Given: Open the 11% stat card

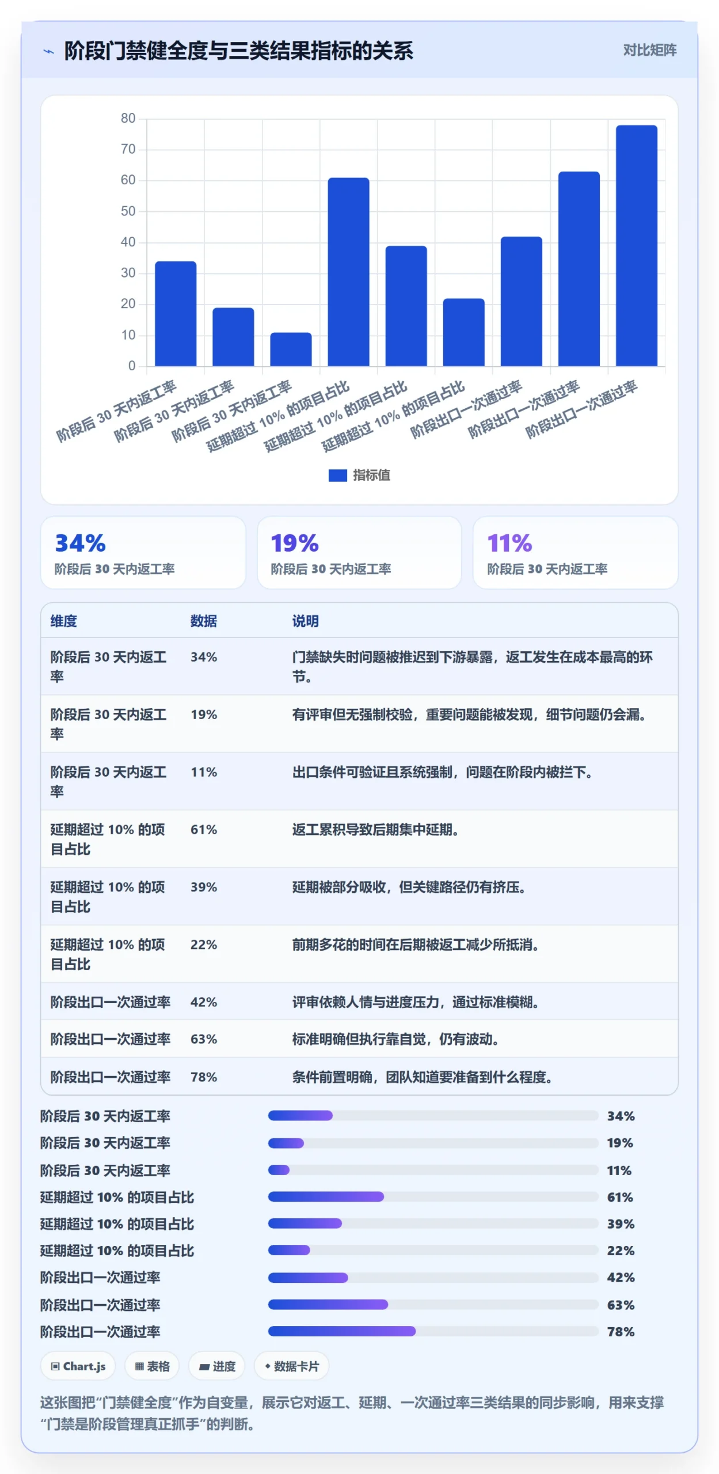Looking at the screenshot, I should pyautogui.click(x=575, y=552).
